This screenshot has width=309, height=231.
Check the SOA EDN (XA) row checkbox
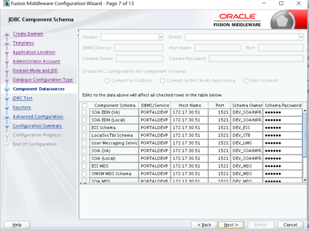[x=84, y=112]
